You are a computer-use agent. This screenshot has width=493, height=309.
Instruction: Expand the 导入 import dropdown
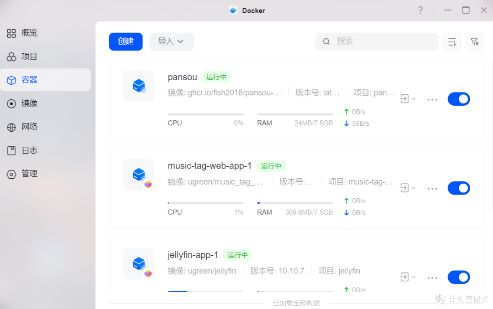[x=171, y=41]
